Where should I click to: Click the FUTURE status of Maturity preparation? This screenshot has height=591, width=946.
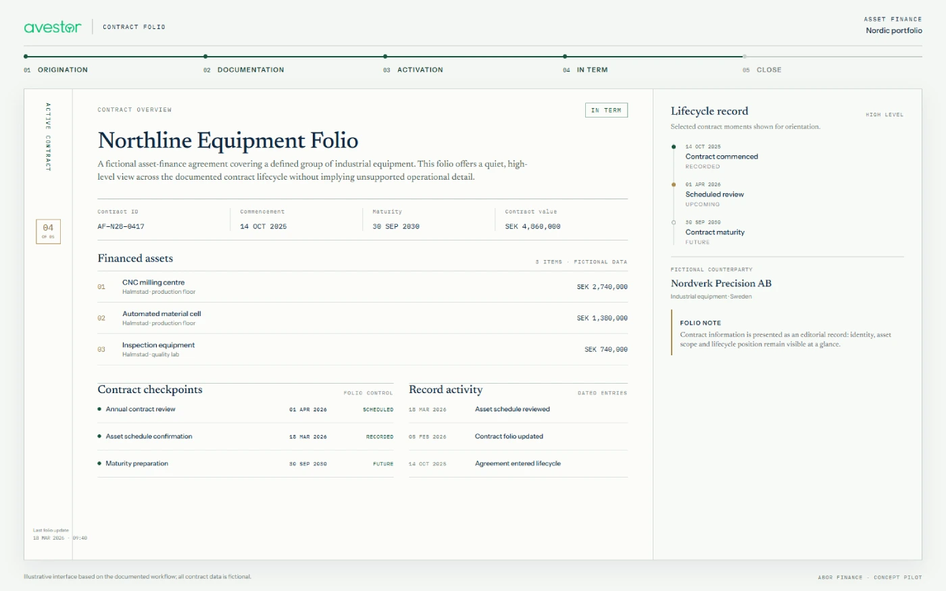[x=383, y=464]
